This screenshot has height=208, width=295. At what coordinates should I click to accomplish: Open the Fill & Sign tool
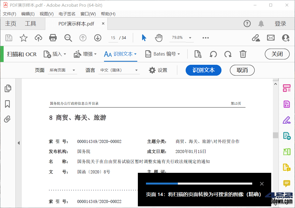(x=287, y=119)
